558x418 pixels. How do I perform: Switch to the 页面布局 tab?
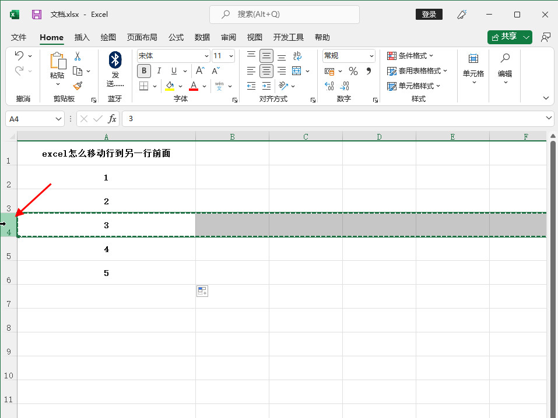(x=142, y=37)
